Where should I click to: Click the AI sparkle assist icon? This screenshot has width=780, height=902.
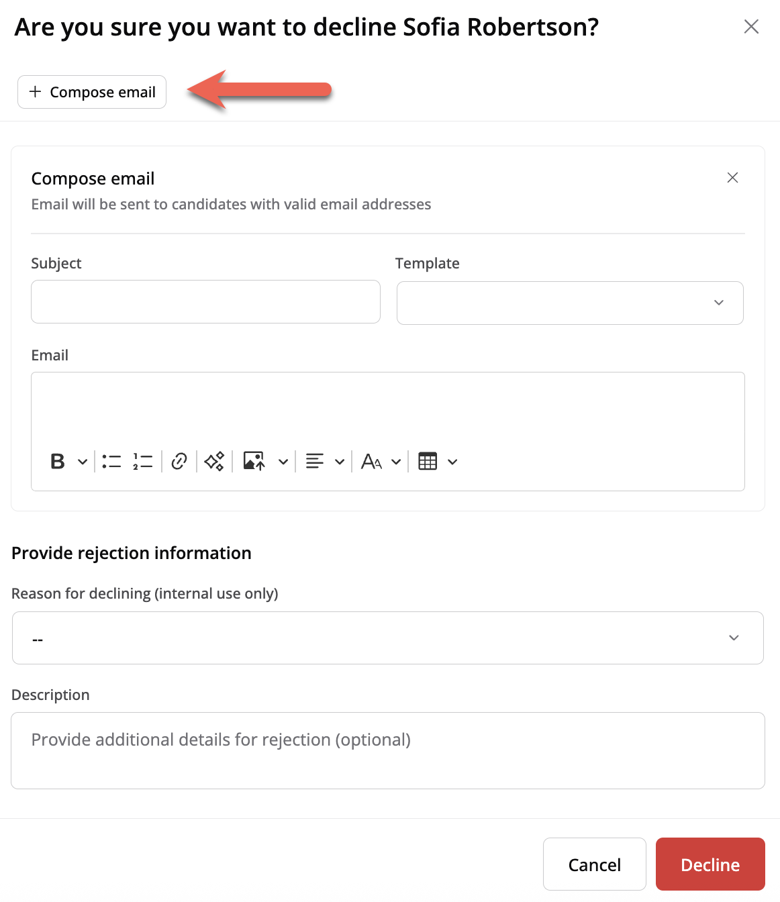point(214,462)
